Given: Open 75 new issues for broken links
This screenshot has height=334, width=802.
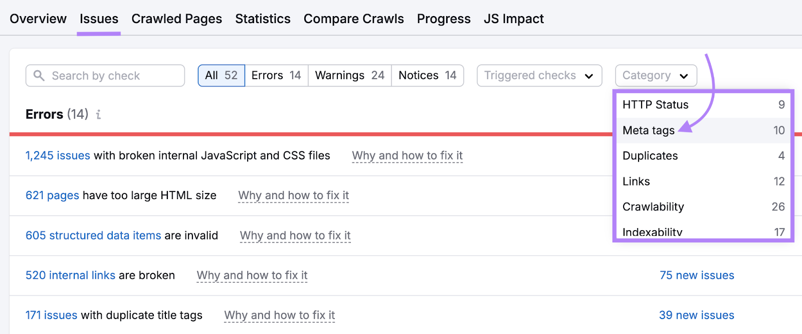Looking at the screenshot, I should pos(697,275).
